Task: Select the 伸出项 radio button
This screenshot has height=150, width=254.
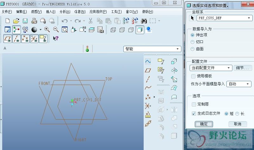Action: click(192, 35)
